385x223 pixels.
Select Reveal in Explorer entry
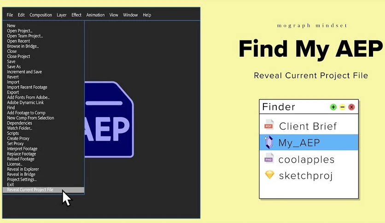[x=23, y=169]
